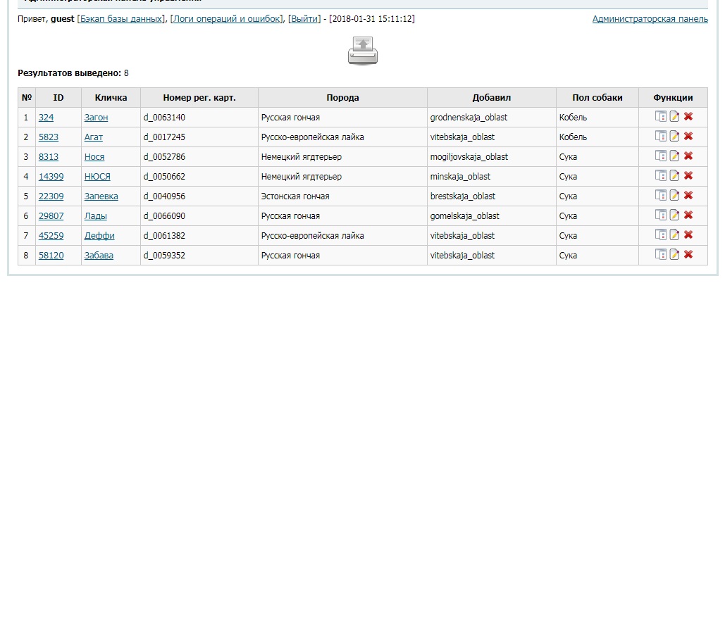Go to Администраторская панель link
Screen dimensions: 725x626
(650, 19)
